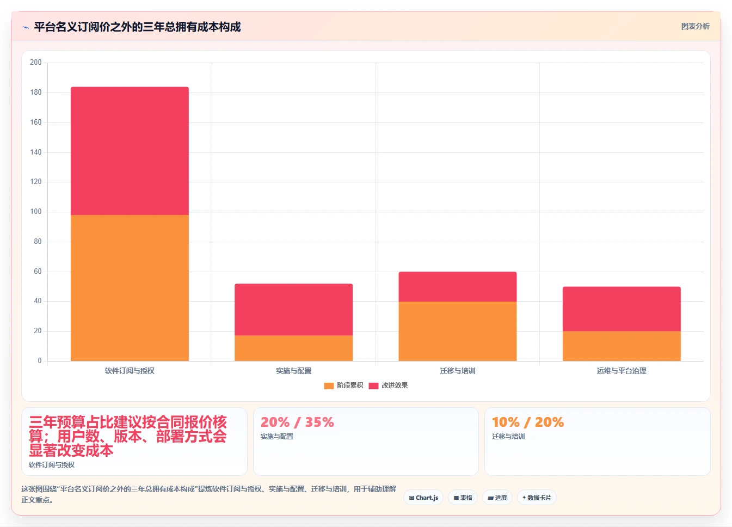Viewport: 732px width, 527px height.
Task: Click the 实施与配置 card caption
Action: tap(276, 437)
